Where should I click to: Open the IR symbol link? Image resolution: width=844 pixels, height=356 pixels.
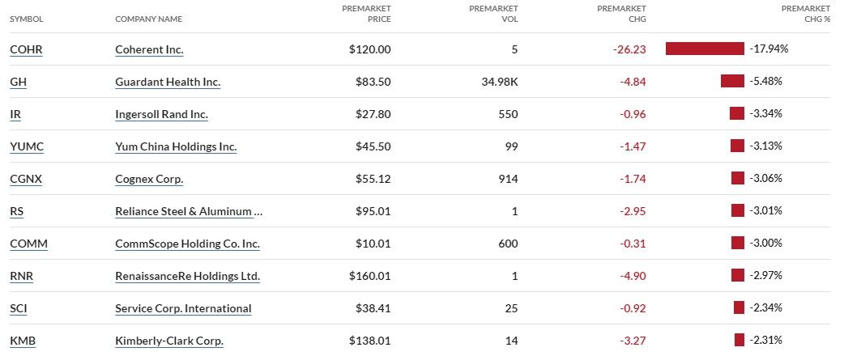(15, 114)
